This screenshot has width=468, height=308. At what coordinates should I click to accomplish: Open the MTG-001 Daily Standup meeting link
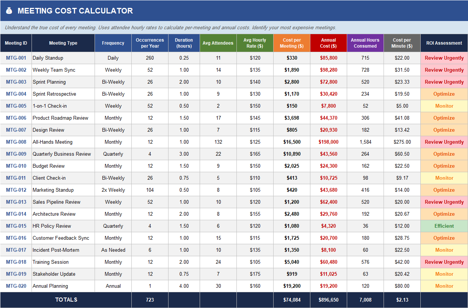click(15, 58)
